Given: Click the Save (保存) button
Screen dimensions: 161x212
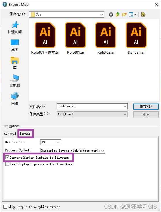Looking at the screenshot, I should [x=146, y=106].
